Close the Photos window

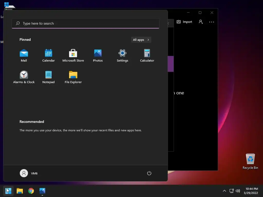(212, 13)
